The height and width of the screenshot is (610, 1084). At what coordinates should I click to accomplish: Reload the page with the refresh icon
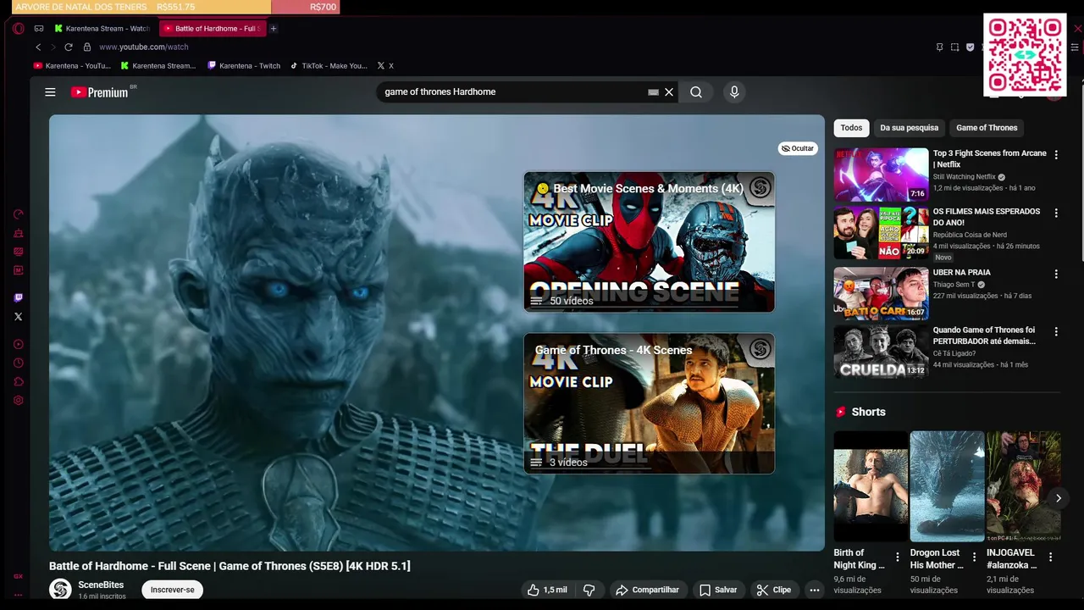(x=69, y=47)
